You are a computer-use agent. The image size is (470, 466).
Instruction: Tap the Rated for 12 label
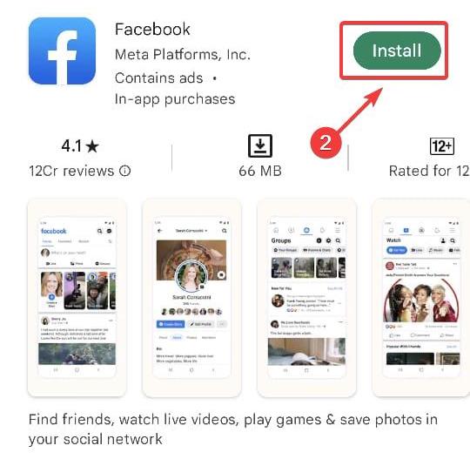pos(429,171)
